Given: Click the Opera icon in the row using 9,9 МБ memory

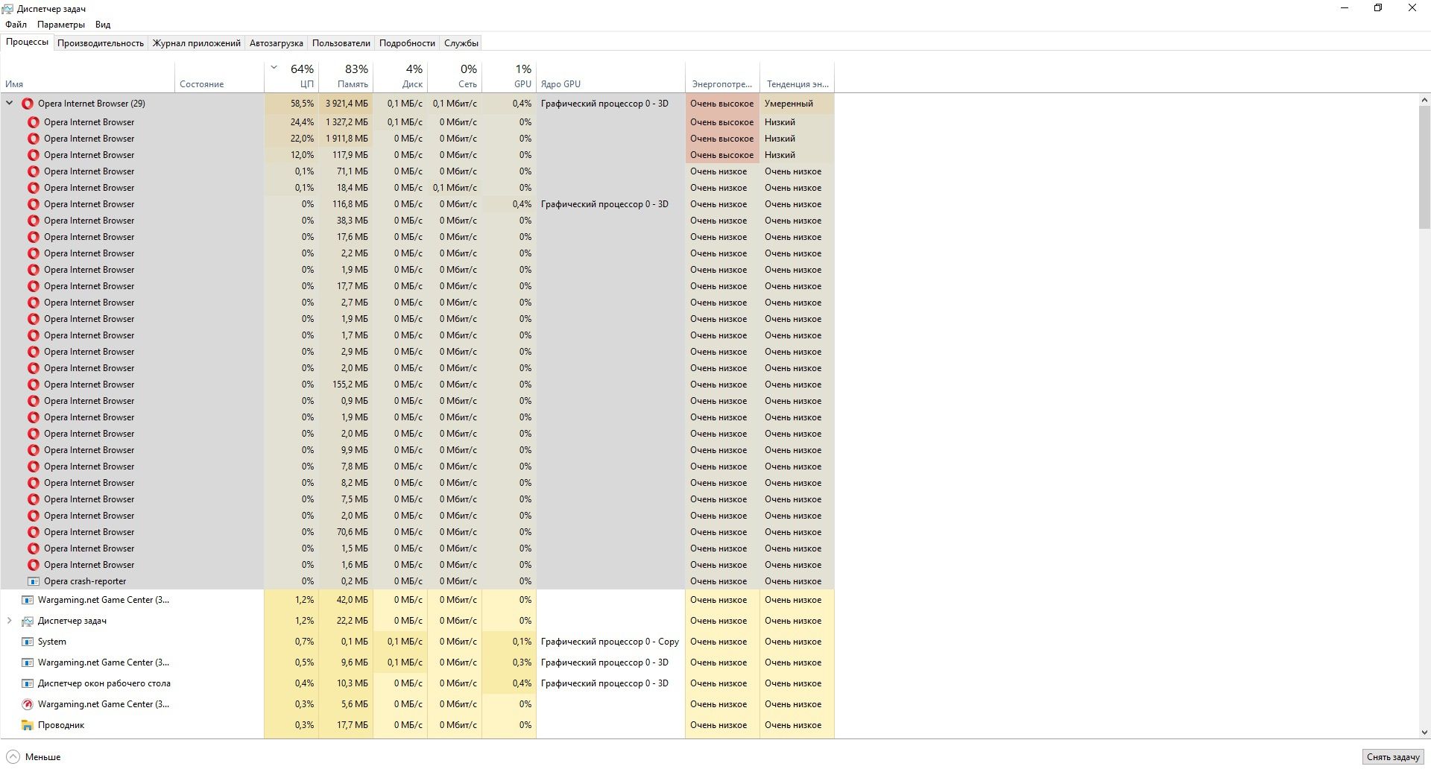Looking at the screenshot, I should pos(34,450).
